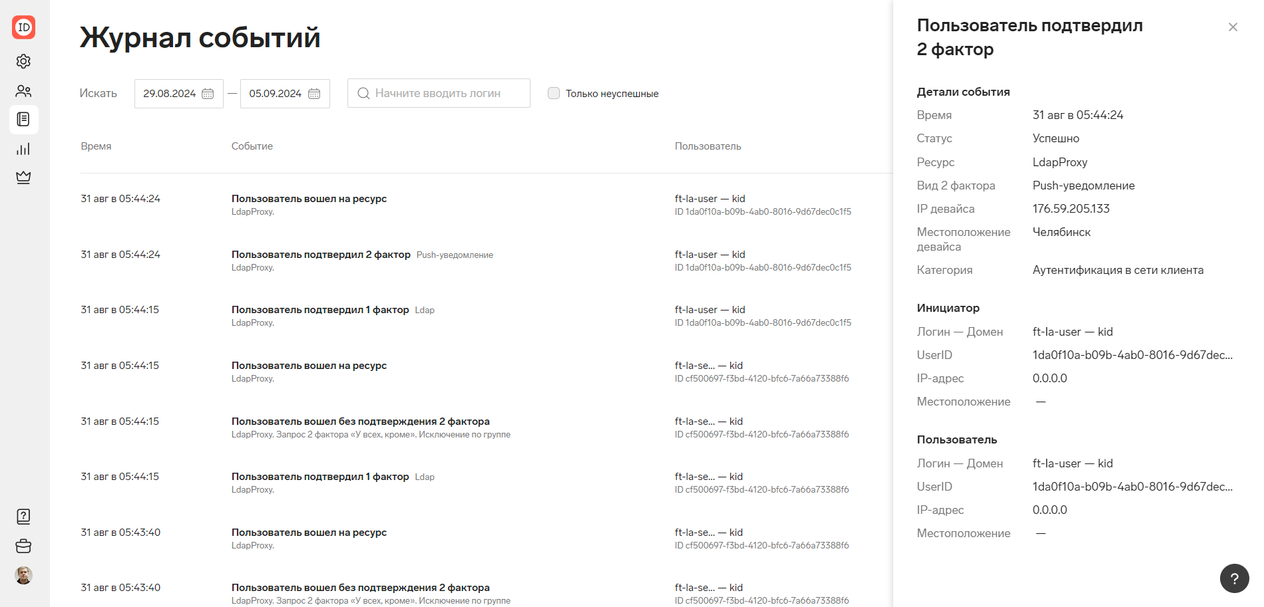Click the resource value 'LdapProxy' in details
Viewport: 1264px width, 607px height.
click(1060, 162)
